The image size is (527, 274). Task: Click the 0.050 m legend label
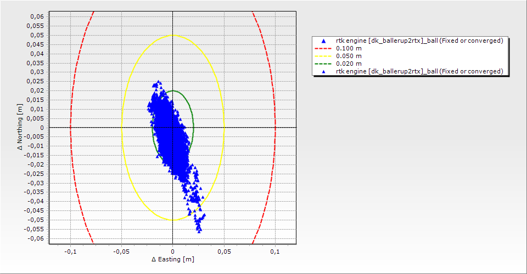click(x=349, y=56)
